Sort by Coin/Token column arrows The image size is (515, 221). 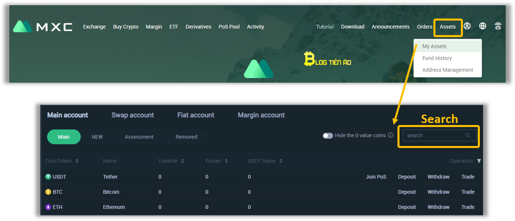tap(77, 161)
